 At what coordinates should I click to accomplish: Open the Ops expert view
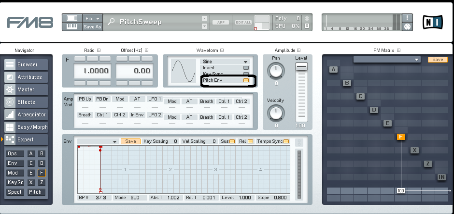point(15,154)
